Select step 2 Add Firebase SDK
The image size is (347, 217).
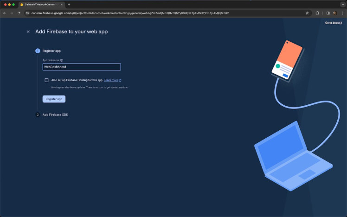(55, 115)
